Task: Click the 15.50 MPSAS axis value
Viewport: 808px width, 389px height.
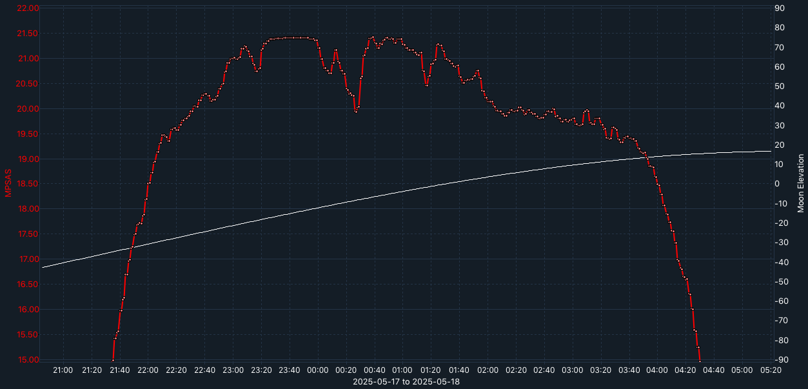Action: (28, 335)
